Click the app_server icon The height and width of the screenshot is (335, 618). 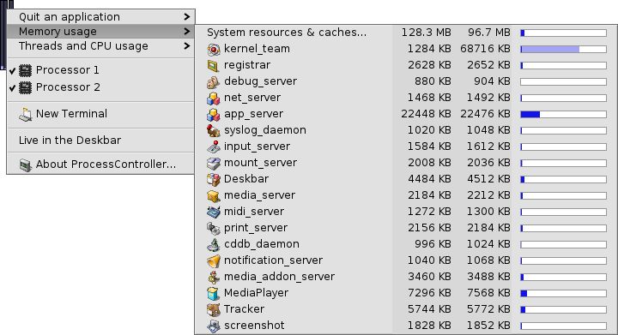coord(213,115)
